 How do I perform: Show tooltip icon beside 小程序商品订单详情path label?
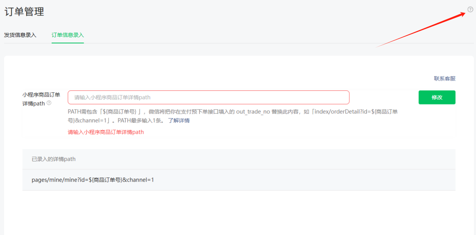point(49,103)
